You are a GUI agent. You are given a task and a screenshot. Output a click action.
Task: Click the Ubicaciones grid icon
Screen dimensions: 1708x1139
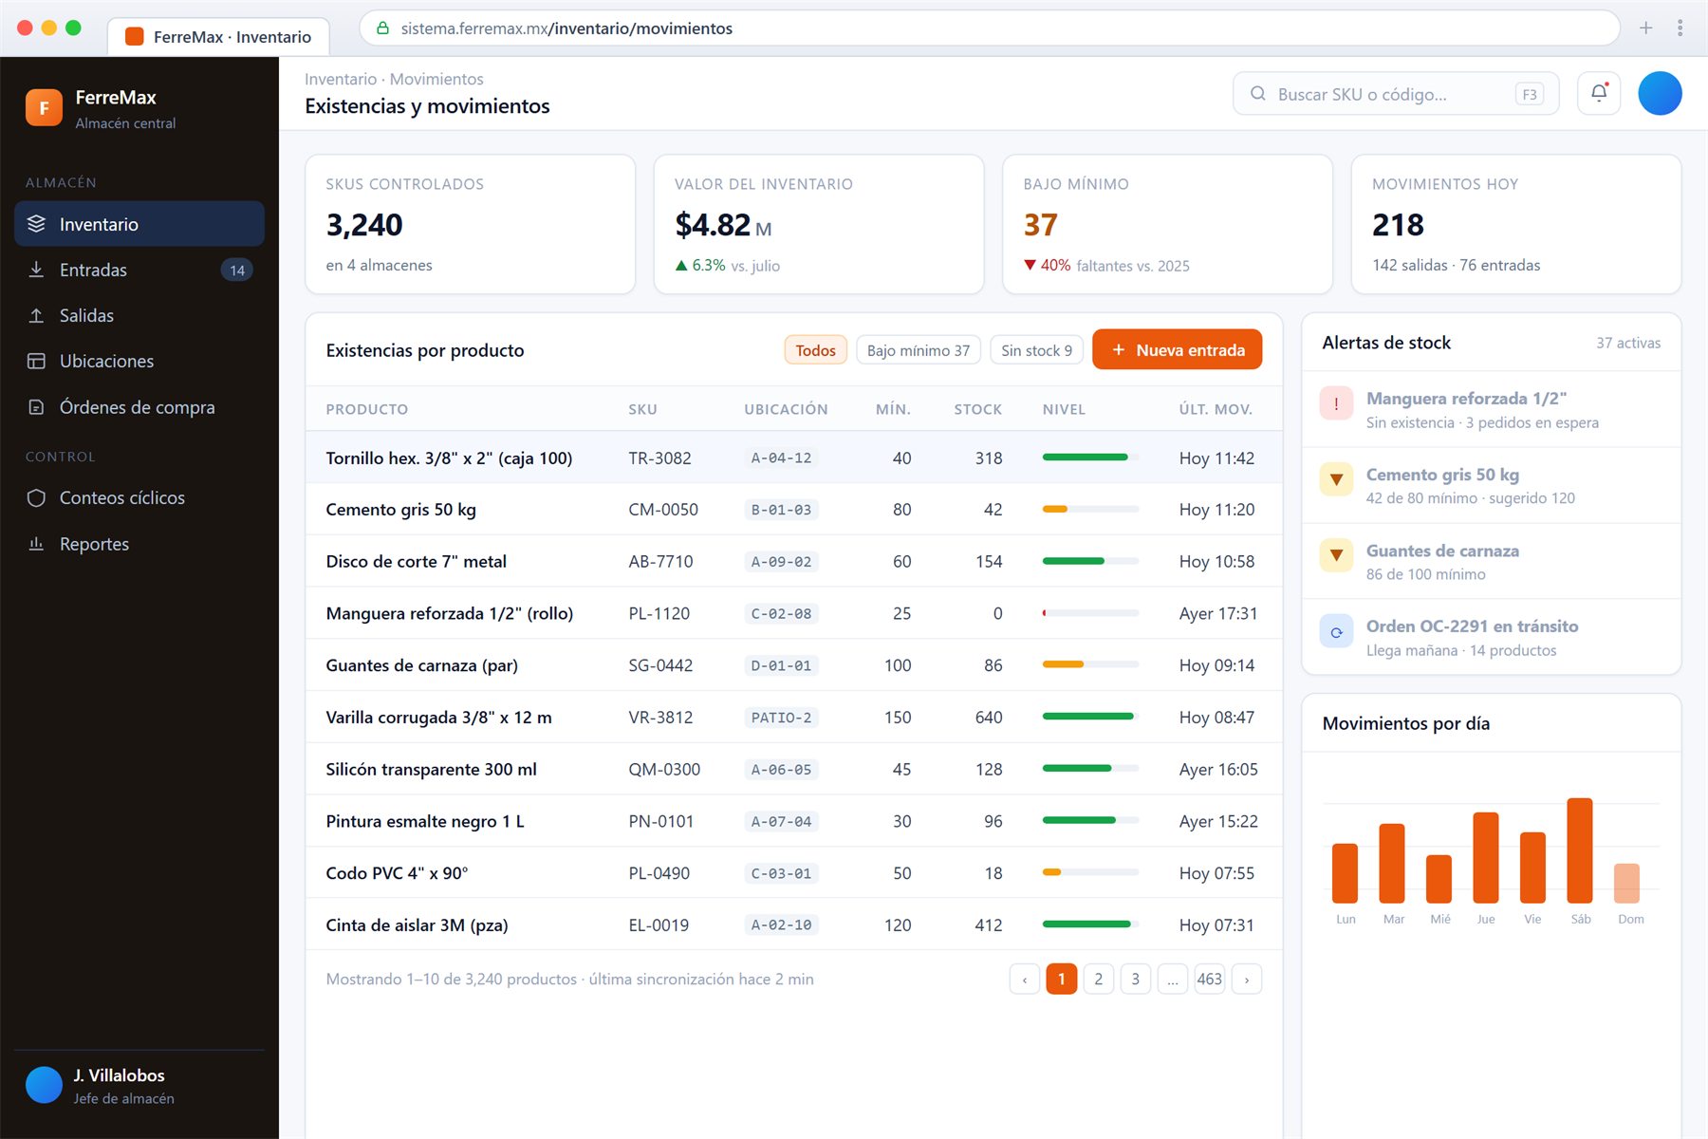tap(36, 361)
